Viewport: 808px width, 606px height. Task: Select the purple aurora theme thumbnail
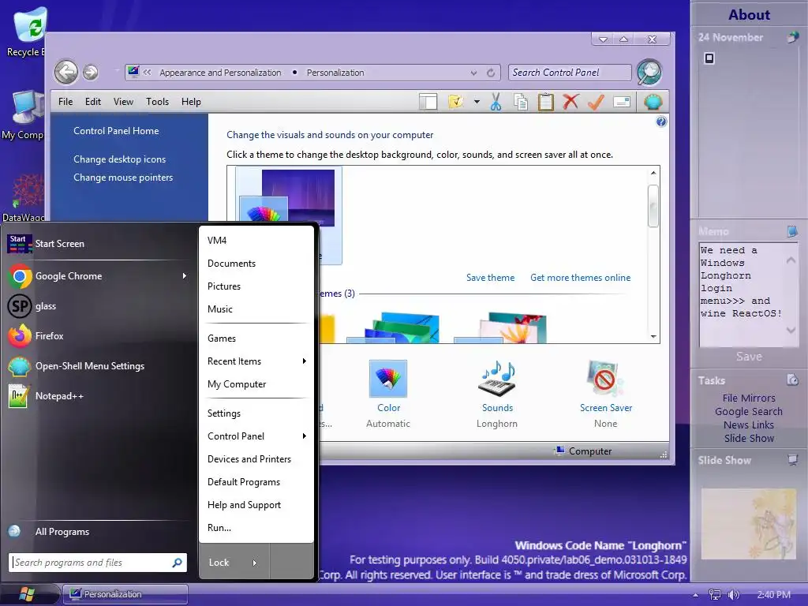[x=289, y=214]
